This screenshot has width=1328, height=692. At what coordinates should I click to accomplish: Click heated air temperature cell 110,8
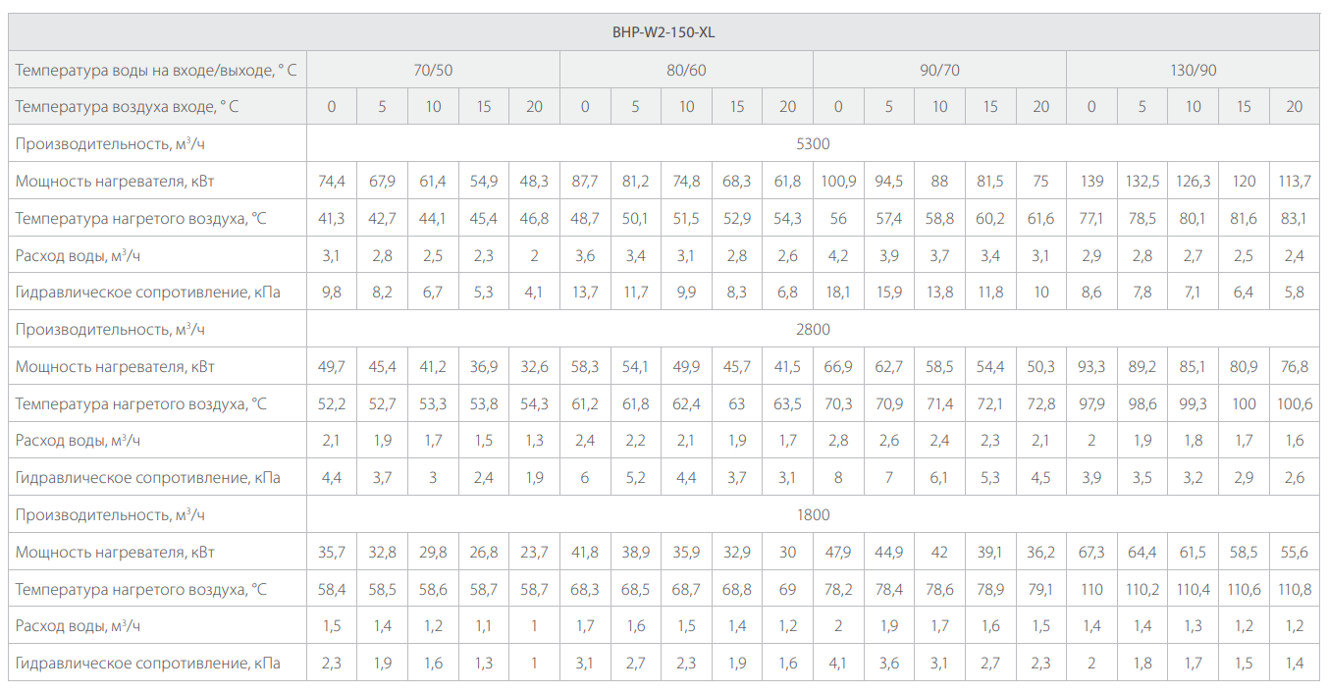[1294, 589]
